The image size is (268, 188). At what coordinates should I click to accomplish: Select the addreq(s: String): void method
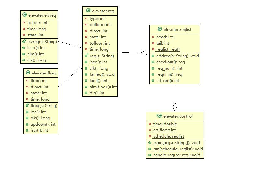point(178,56)
